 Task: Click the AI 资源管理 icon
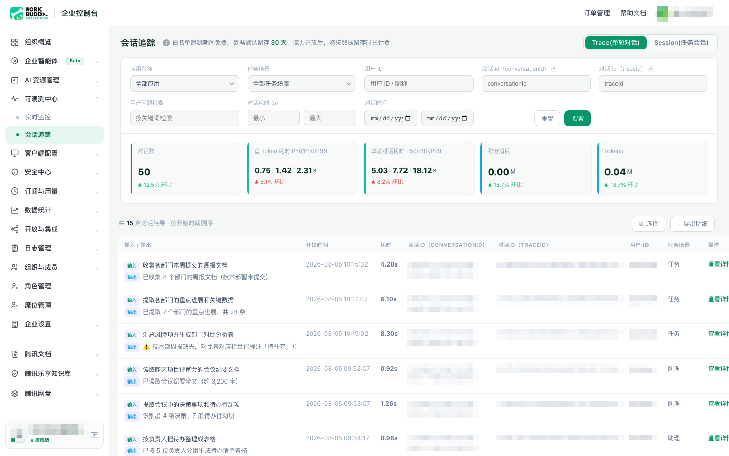click(x=15, y=80)
